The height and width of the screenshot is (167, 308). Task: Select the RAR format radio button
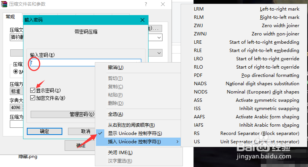(x=16, y=72)
